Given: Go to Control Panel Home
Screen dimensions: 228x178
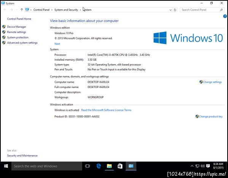Looking at the screenshot, I should 19,19.
